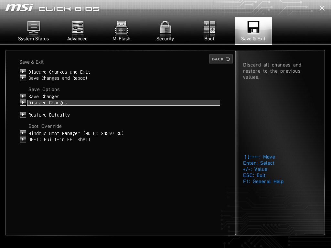331x248 pixels.
Task: Switch to M-Flash tab label
Action: [122, 39]
